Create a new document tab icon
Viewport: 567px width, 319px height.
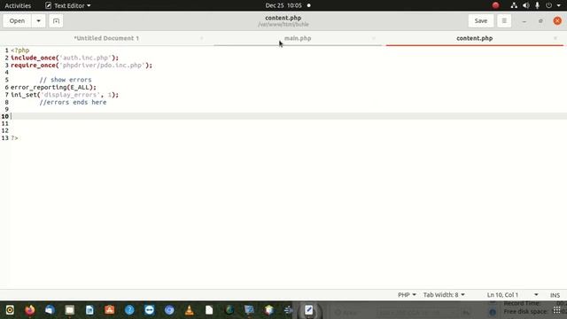click(x=56, y=21)
